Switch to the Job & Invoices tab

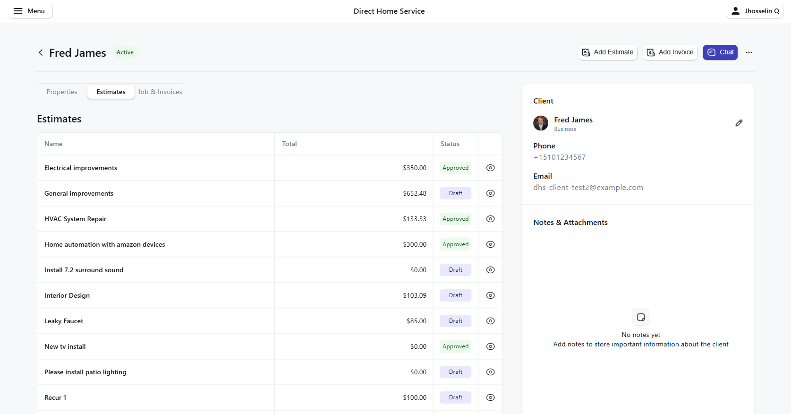click(x=160, y=92)
